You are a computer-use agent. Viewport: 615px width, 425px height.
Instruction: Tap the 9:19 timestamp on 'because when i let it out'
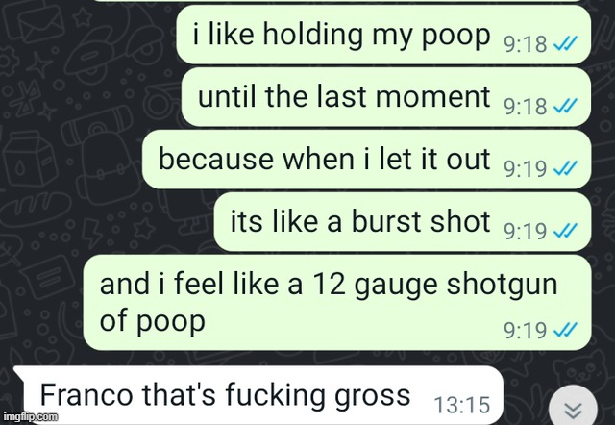point(526,168)
